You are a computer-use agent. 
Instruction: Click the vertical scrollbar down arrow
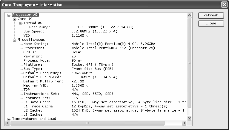click(x=189, y=118)
